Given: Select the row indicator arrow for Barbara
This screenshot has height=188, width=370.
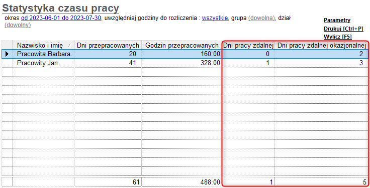Looking at the screenshot, I should (7, 54).
